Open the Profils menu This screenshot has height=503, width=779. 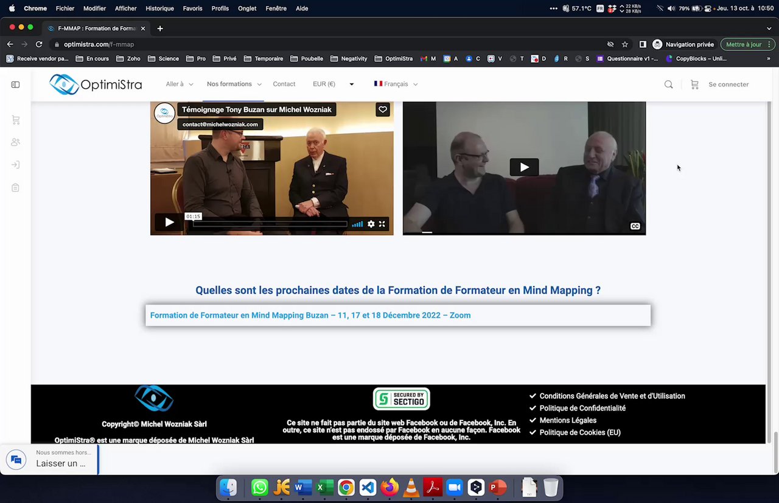click(x=220, y=9)
